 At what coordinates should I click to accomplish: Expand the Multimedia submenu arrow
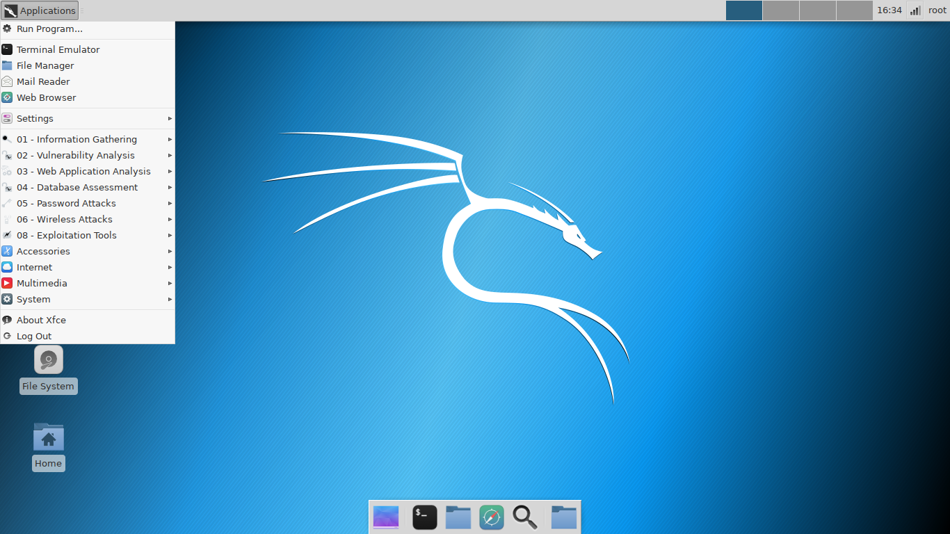click(170, 283)
